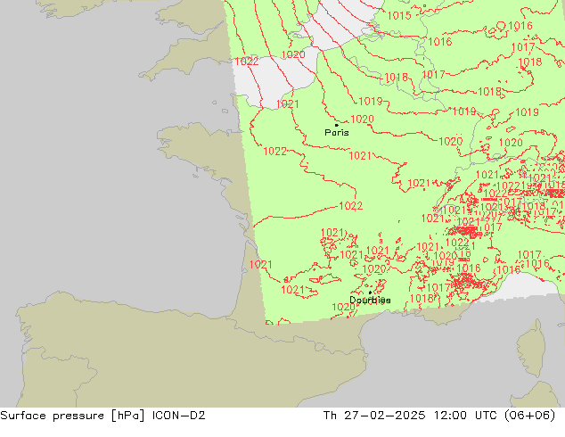565x437 pixels.
Task: Select the 1015 isobar label
Action: tap(399, 15)
